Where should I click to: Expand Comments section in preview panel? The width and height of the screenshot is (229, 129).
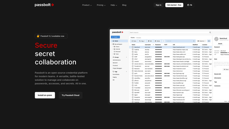[217, 86]
